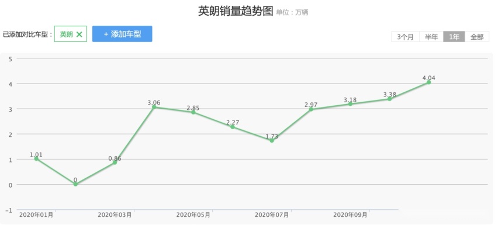
Task: Click the 单位：万辆 unit label
Action: point(292,13)
